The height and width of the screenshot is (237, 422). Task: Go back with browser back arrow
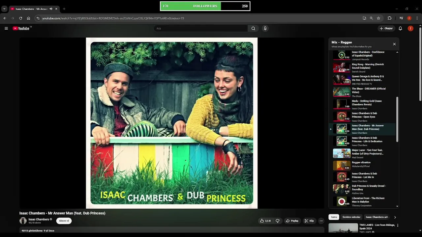[x=5, y=18]
